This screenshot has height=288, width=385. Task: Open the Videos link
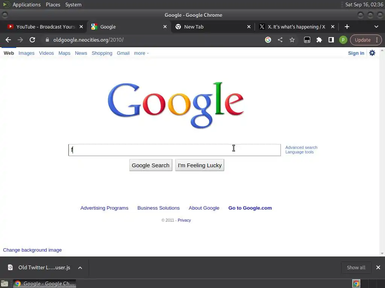[46, 53]
